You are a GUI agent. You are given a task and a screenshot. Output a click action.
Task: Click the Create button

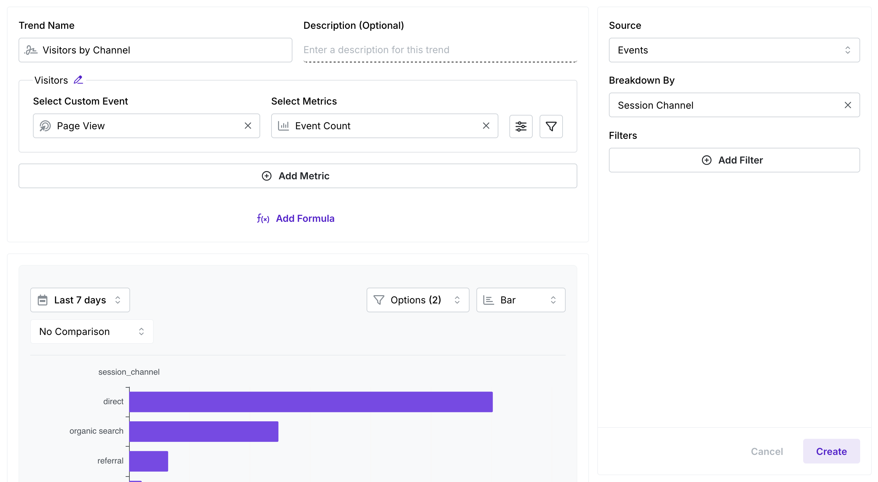click(831, 451)
